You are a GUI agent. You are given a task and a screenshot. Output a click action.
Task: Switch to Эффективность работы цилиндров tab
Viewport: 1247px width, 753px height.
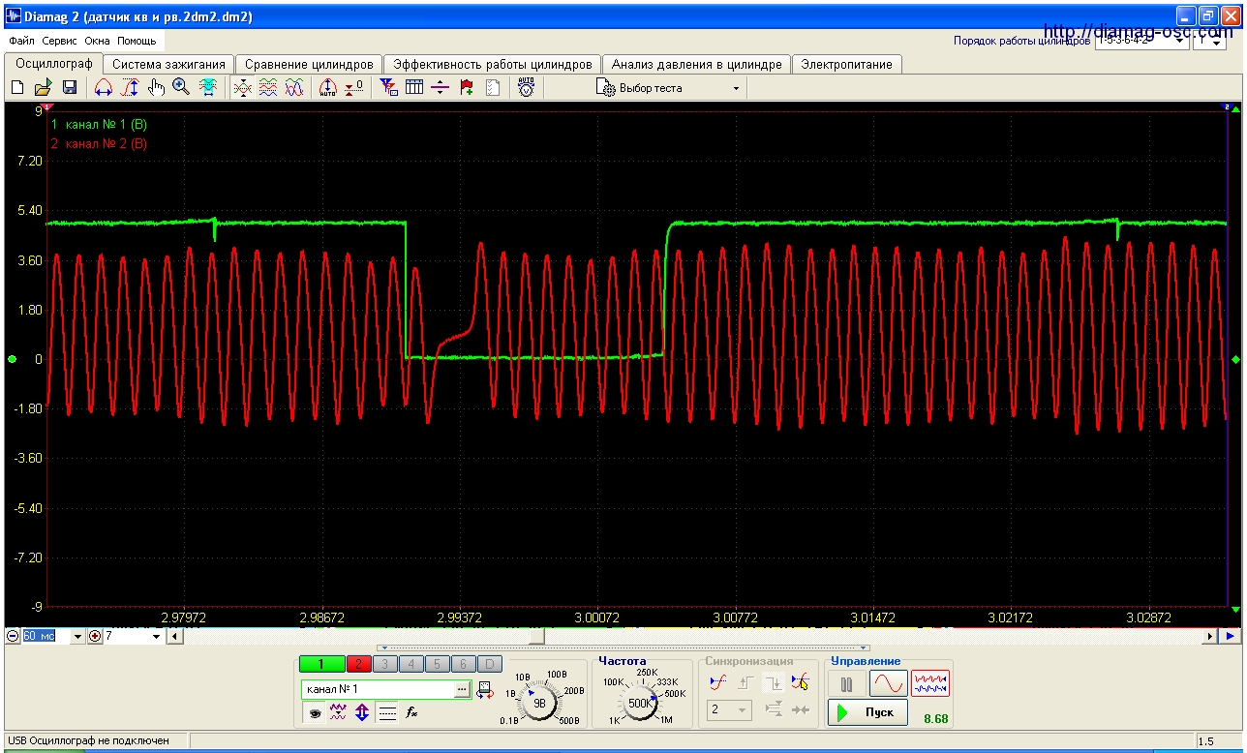pos(493,64)
